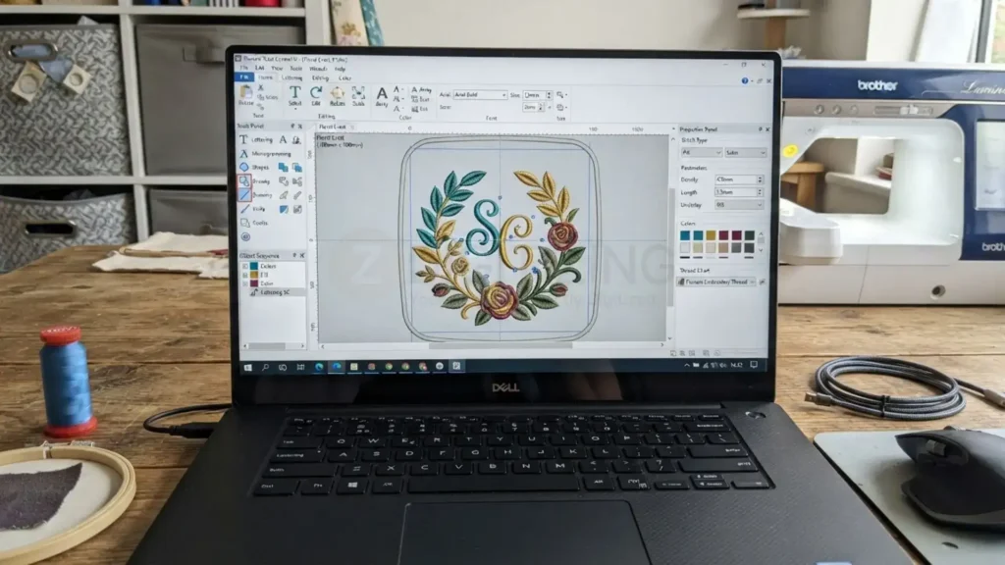1005x565 pixels.
Task: Open the stitch type dropdown left of Satin
Action: pos(701,152)
